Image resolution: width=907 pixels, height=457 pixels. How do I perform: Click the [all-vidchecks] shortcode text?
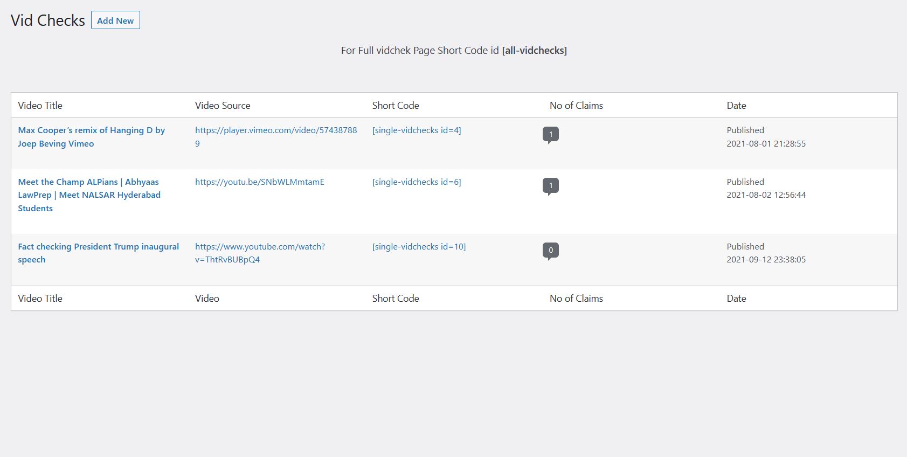534,51
